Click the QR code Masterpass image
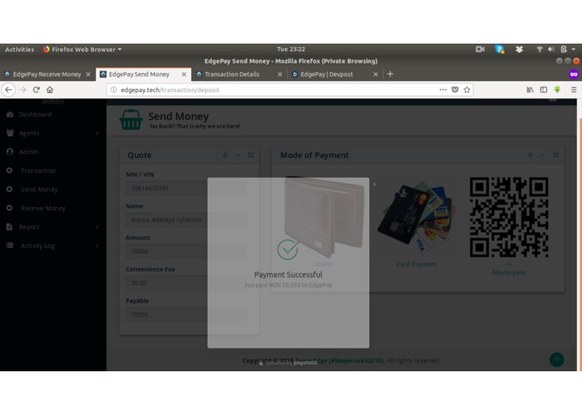Viewport: 582px width, 414px height. (x=509, y=217)
